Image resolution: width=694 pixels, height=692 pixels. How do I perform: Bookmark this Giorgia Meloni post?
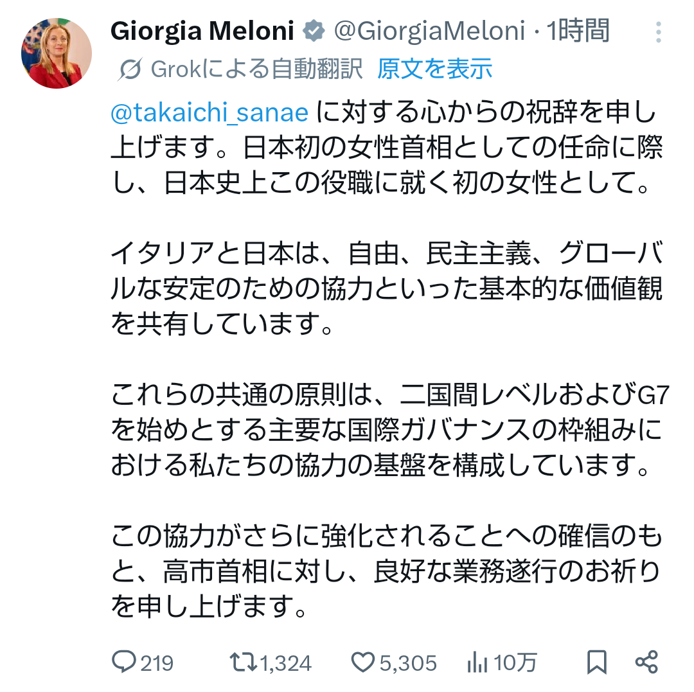click(597, 662)
